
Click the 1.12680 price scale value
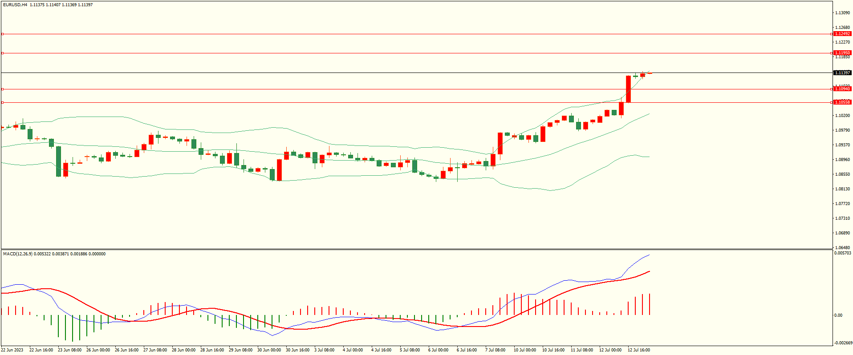click(x=843, y=28)
